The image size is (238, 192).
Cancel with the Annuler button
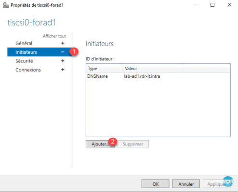[x=186, y=184]
